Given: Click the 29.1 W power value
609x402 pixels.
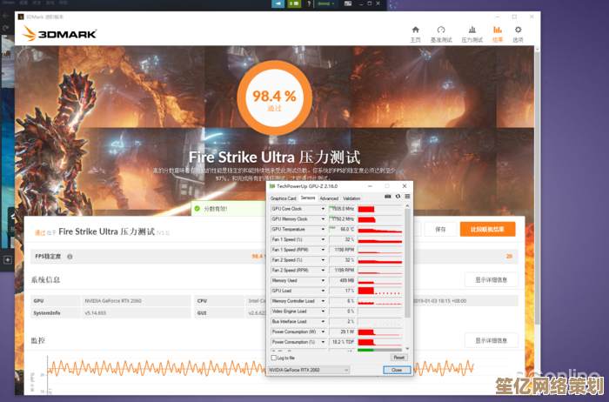Looking at the screenshot, I should (342, 332).
